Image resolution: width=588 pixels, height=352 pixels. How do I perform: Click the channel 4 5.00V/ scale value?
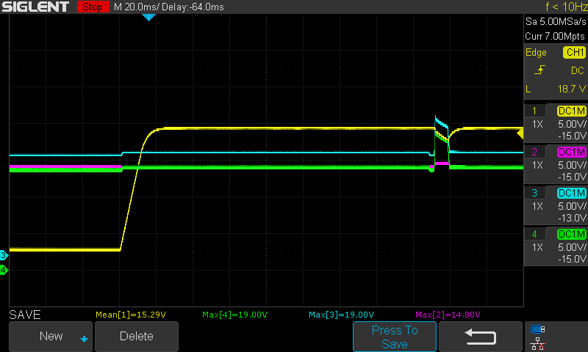point(572,247)
